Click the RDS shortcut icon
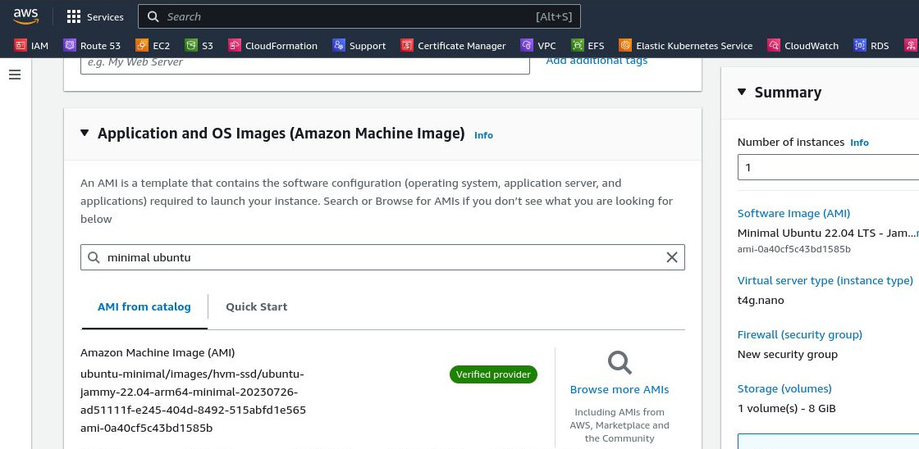The image size is (919, 449). point(860,46)
